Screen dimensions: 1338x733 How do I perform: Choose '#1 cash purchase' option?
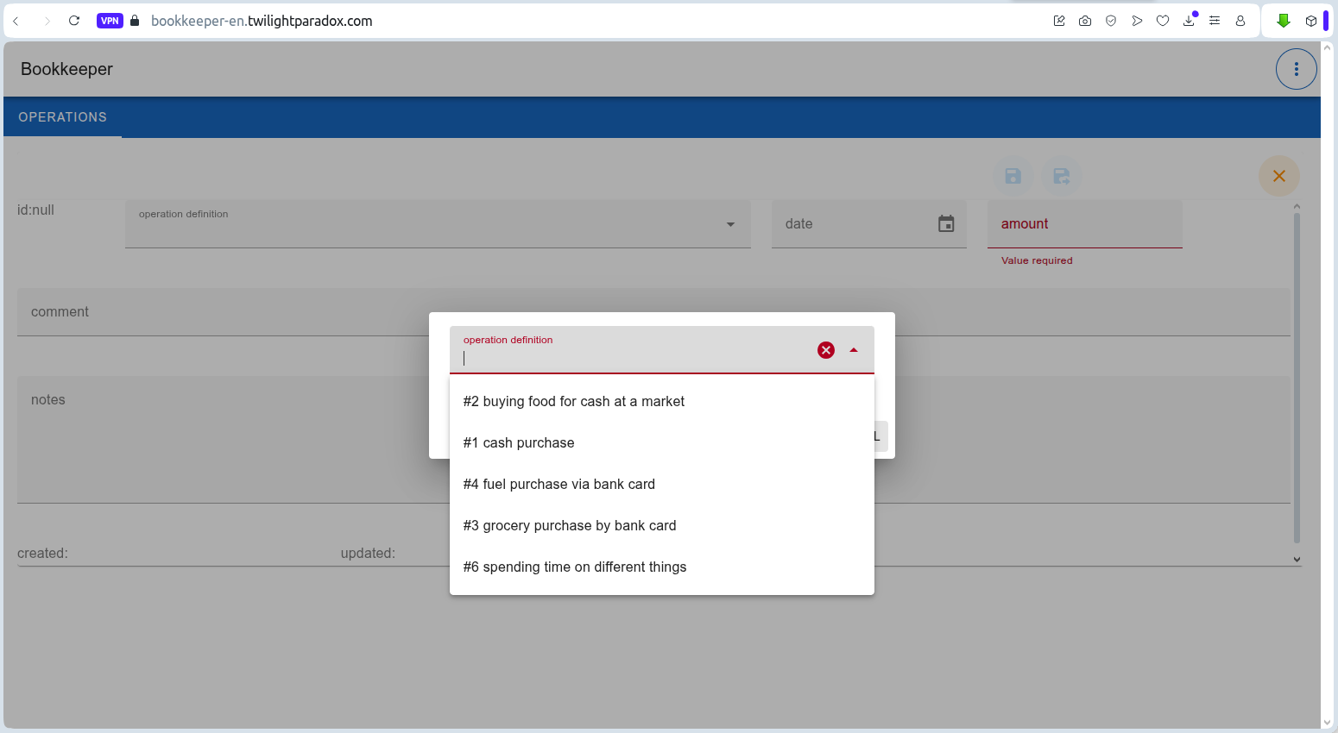(519, 443)
